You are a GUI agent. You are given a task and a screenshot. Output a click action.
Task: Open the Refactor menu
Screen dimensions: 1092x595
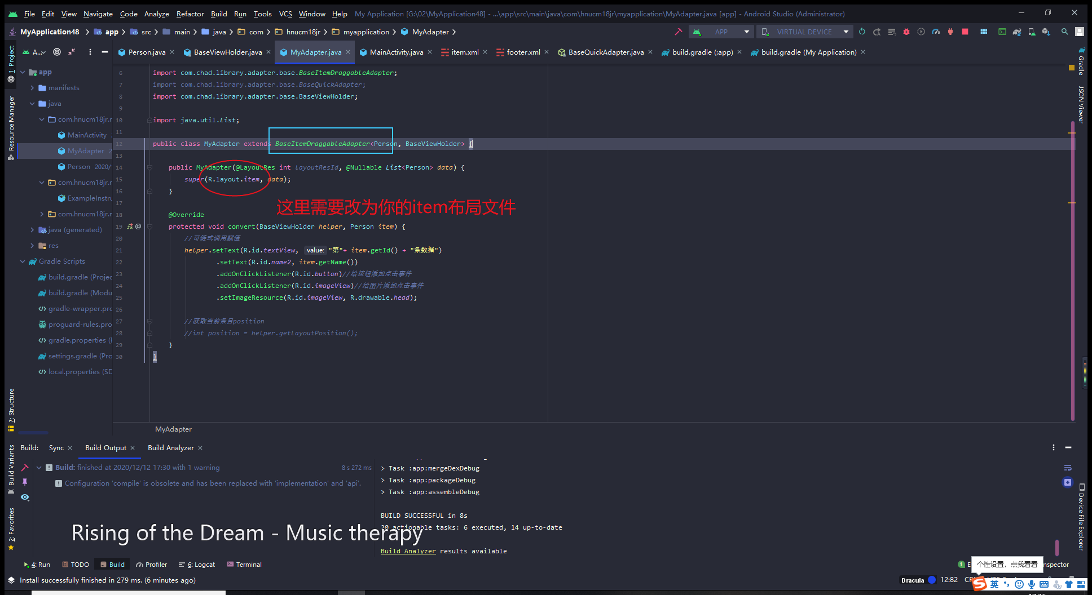[190, 14]
